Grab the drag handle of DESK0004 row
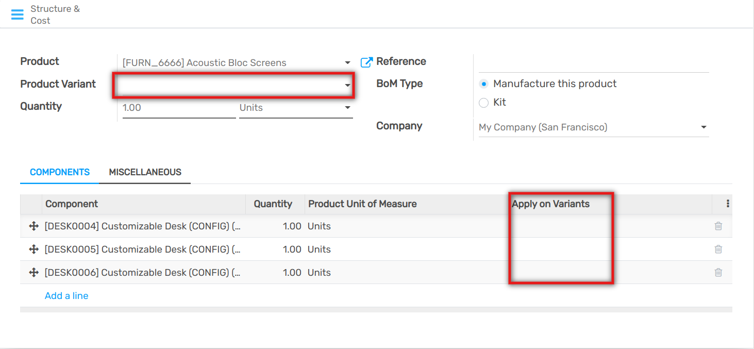Image resolution: width=754 pixels, height=349 pixels. (33, 226)
